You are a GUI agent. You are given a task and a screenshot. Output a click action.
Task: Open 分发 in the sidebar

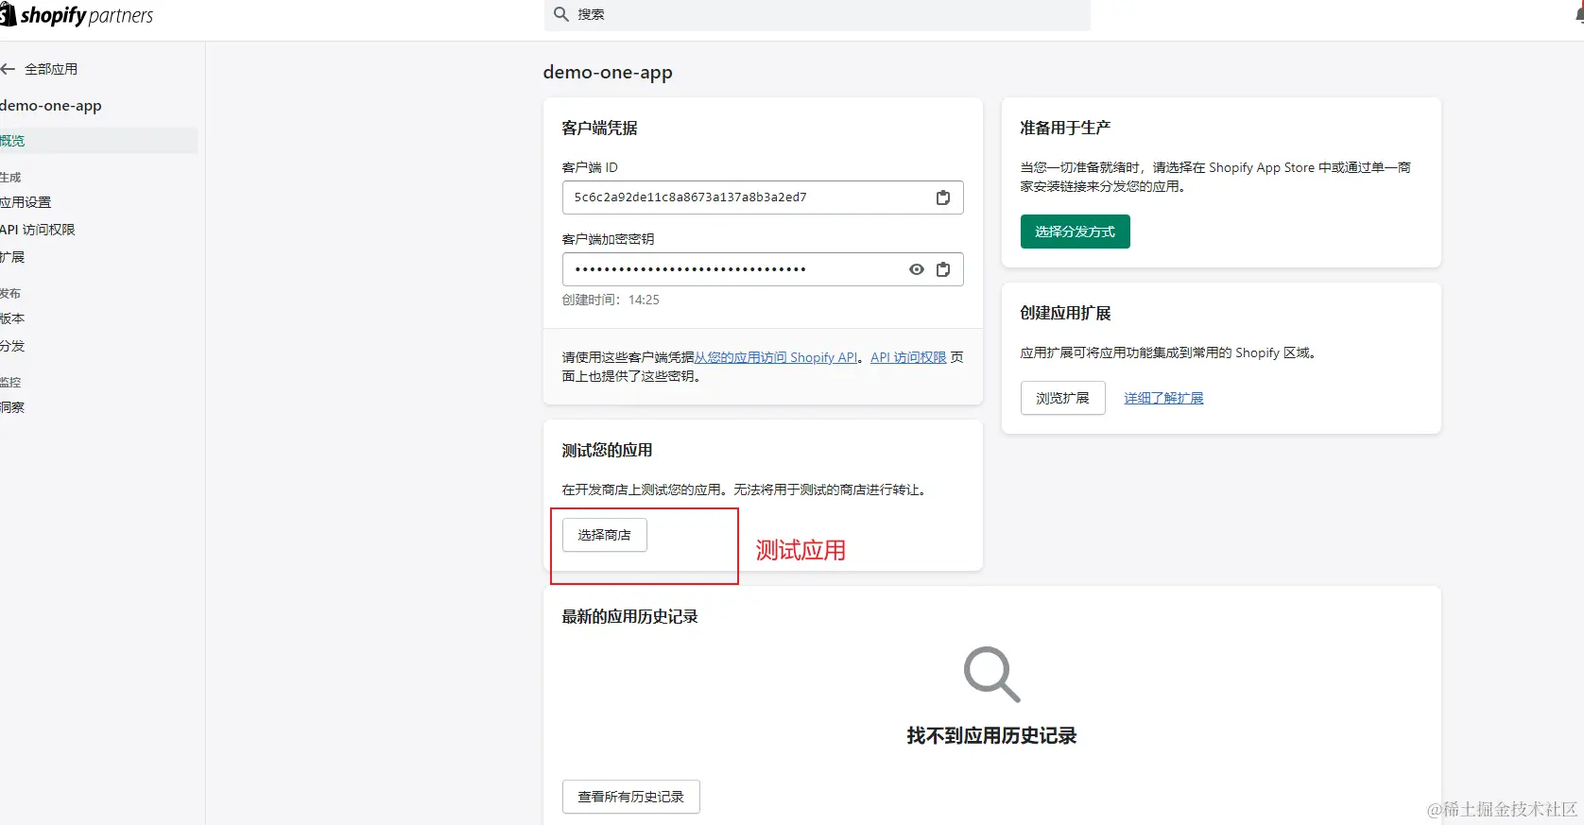[x=12, y=346]
